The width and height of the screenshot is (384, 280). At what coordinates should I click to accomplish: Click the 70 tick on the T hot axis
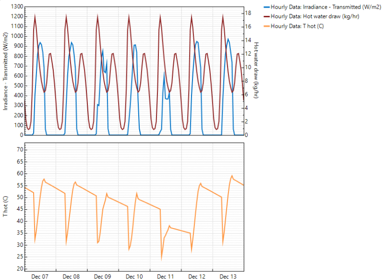pyautogui.click(x=19, y=150)
